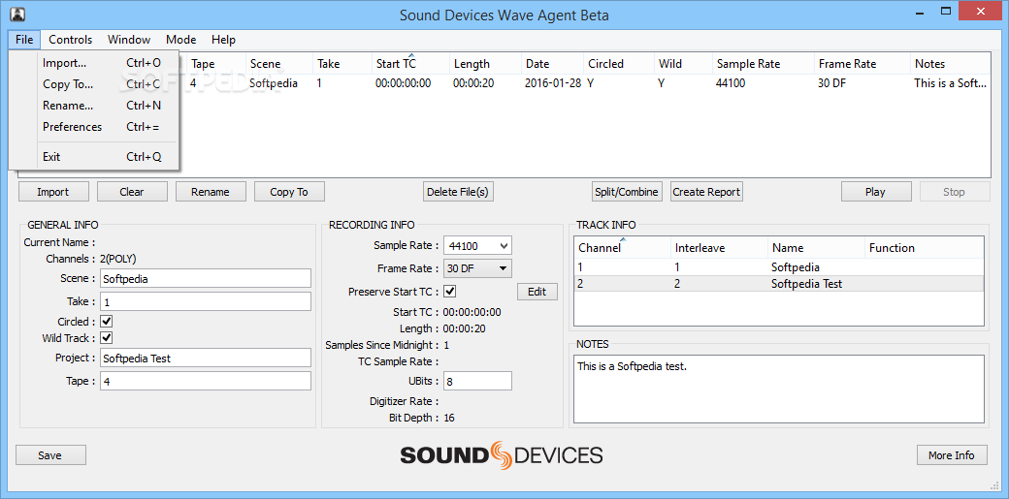Click the Edit button beside Preserve Start TC
Screen dimensions: 1009x499
[x=537, y=292]
